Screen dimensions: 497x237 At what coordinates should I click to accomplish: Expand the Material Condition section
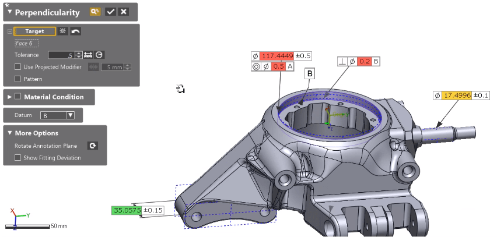[9, 97]
